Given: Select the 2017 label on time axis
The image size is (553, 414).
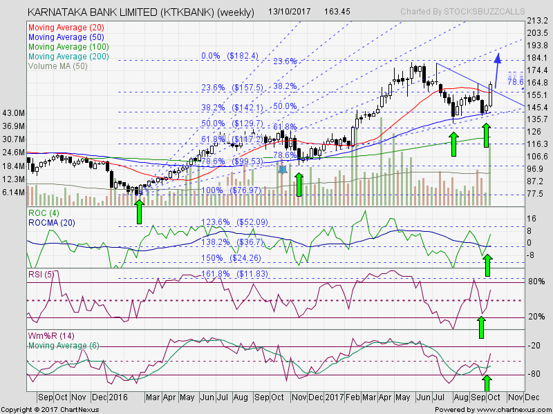Looking at the screenshot, I should 335,397.
